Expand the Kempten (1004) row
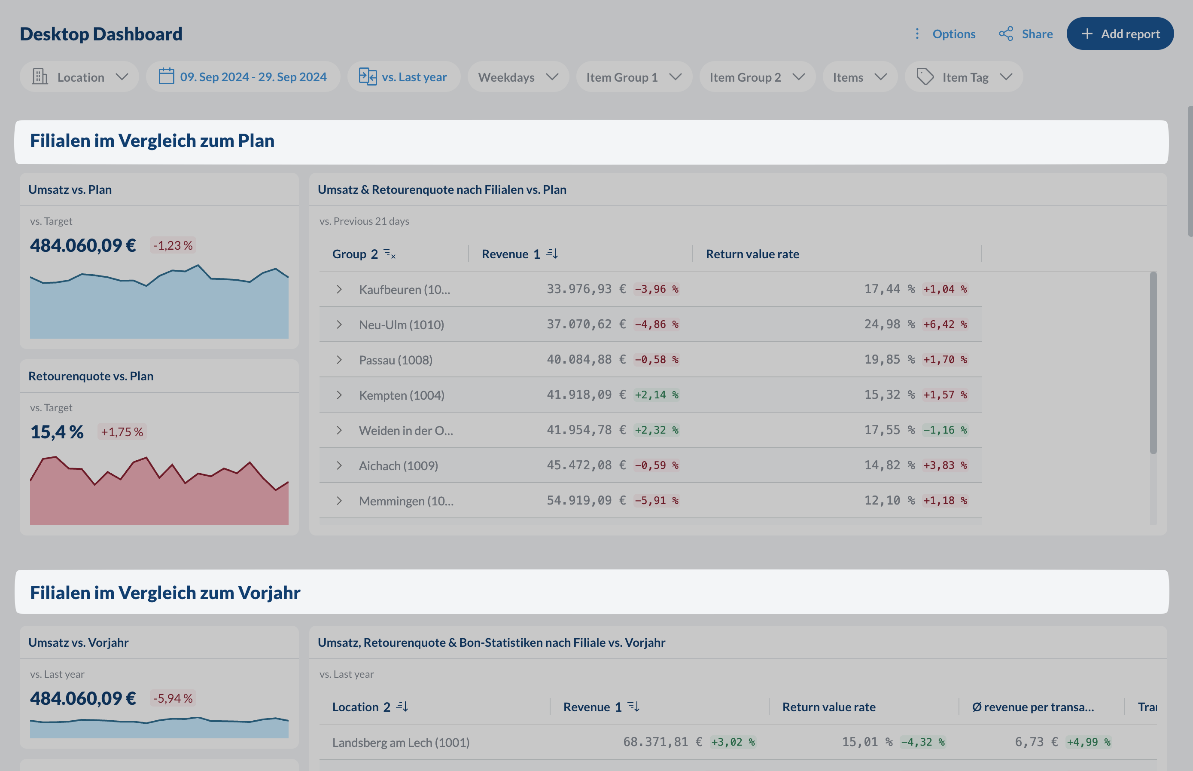The image size is (1193, 771). pos(339,395)
